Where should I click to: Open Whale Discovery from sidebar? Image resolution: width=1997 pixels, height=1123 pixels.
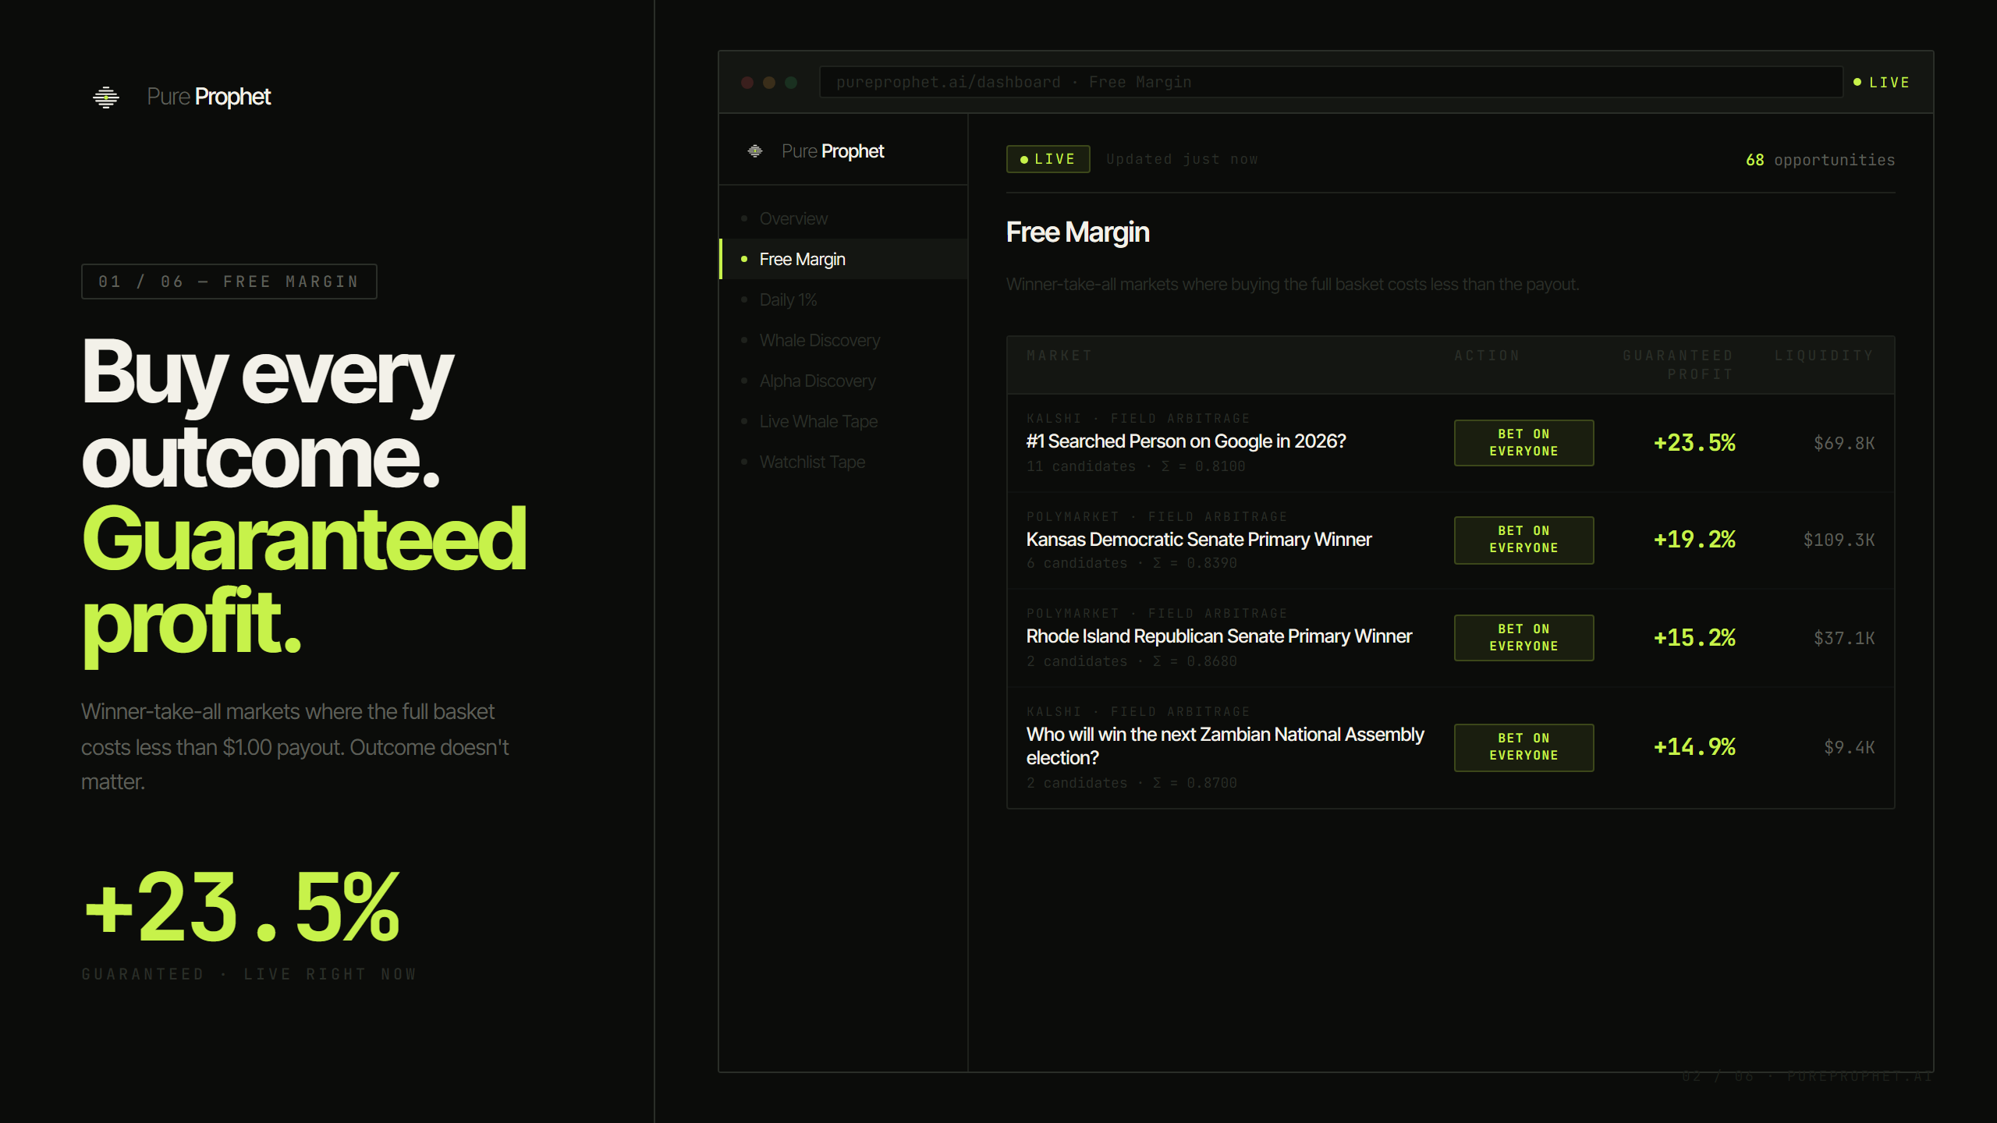(x=819, y=341)
